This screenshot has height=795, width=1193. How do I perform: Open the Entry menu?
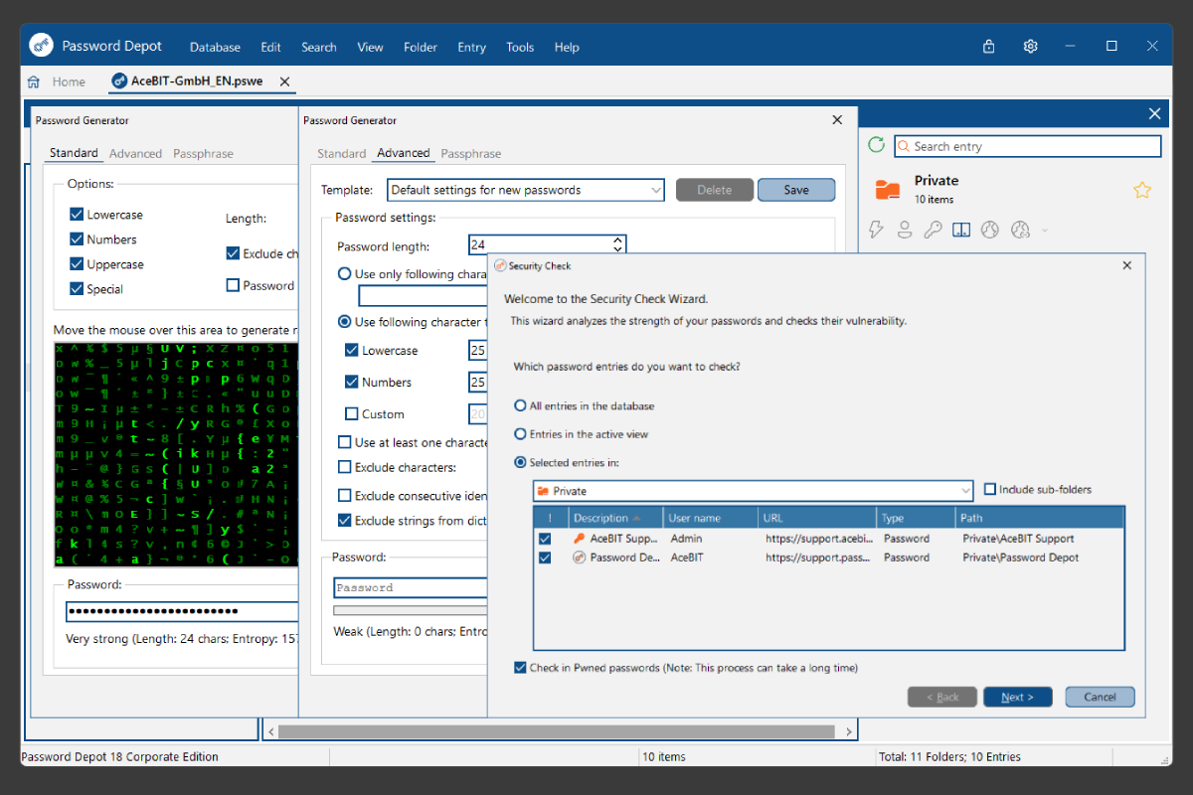pos(471,47)
